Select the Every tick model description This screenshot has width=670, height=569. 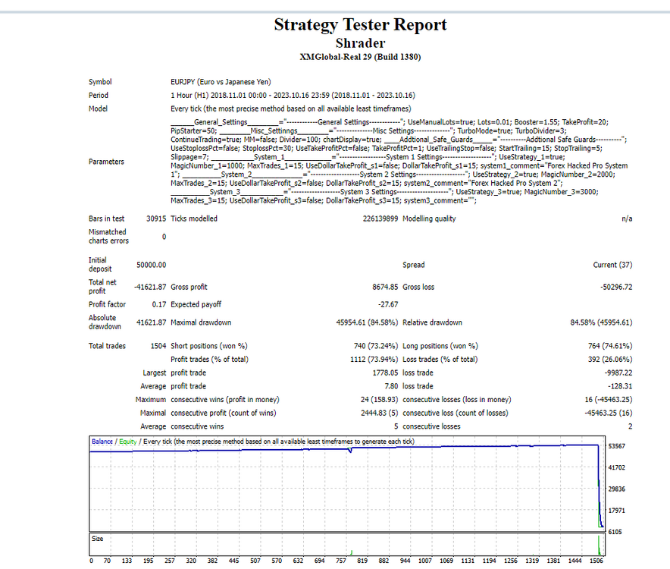(x=290, y=108)
